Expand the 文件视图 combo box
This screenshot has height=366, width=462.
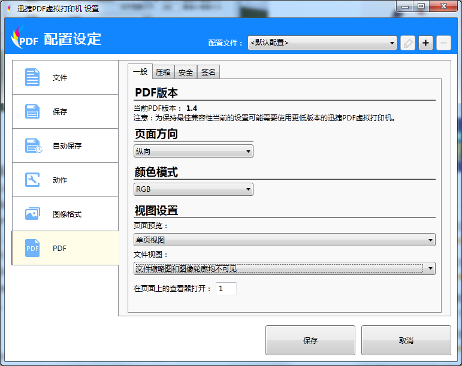pyautogui.click(x=284, y=268)
